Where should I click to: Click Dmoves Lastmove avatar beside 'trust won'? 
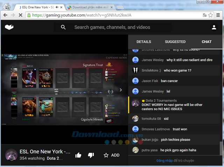pos(135,129)
